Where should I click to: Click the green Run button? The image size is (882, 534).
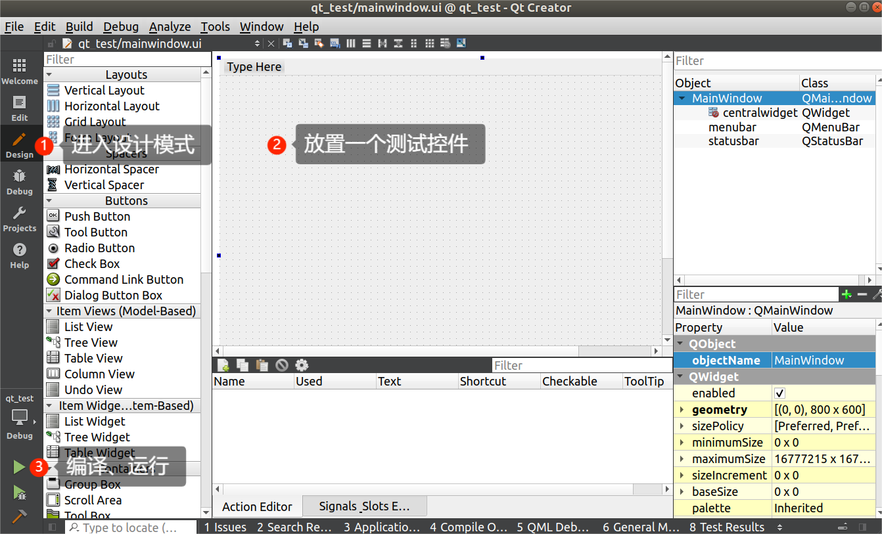pos(19,467)
